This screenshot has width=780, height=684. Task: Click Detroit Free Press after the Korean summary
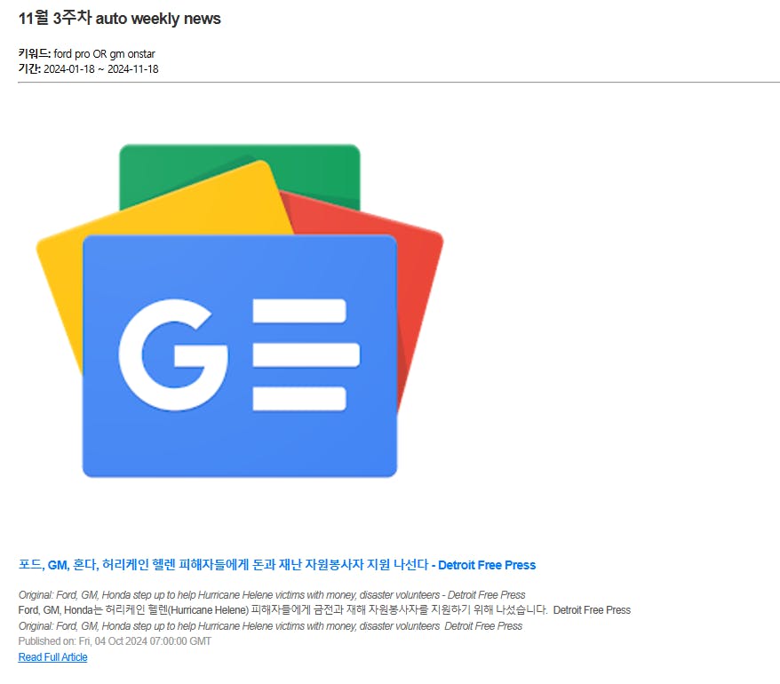pyautogui.click(x=592, y=610)
